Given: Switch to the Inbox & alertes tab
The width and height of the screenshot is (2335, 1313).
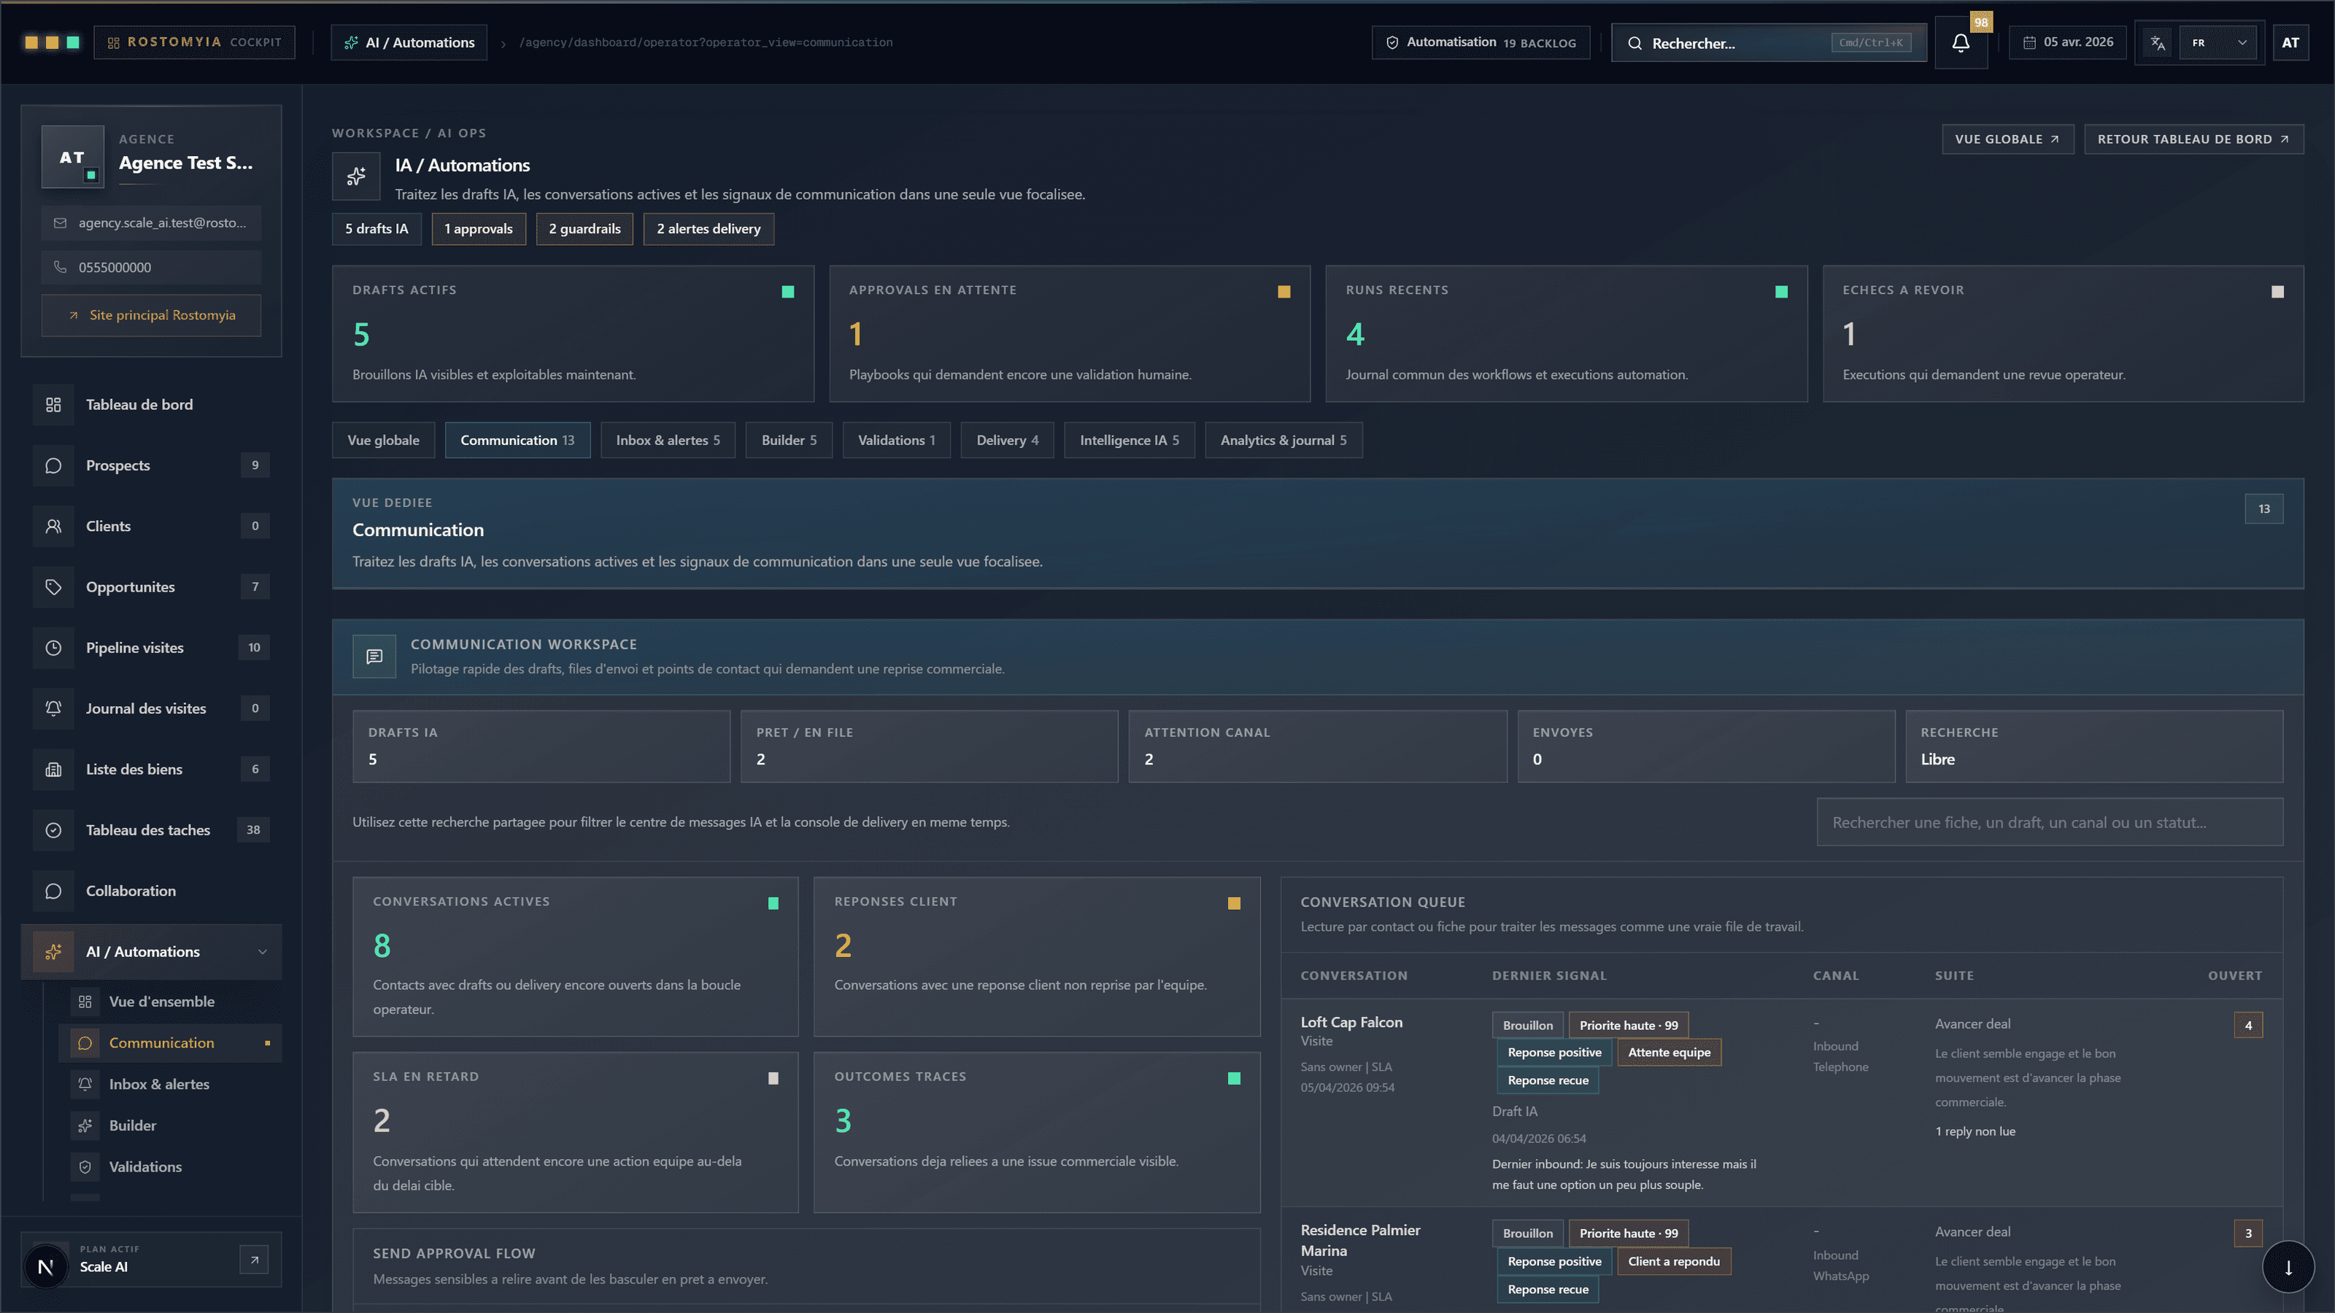Looking at the screenshot, I should point(668,441).
